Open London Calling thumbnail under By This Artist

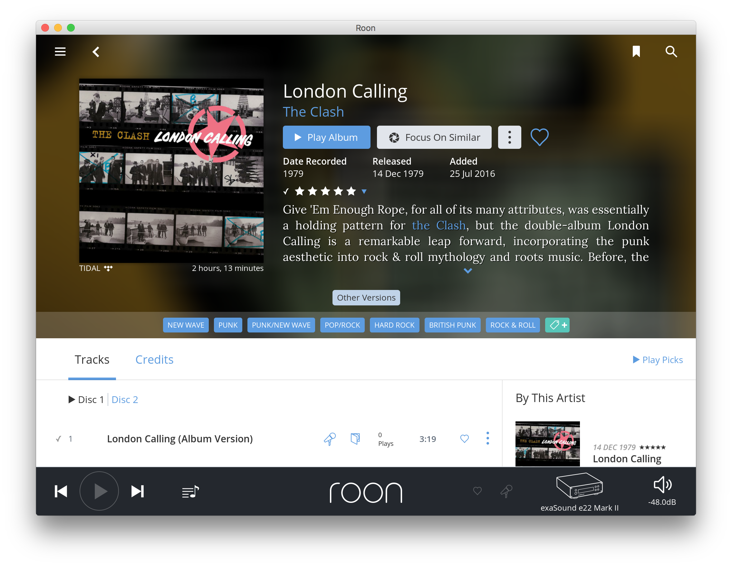[x=547, y=444]
